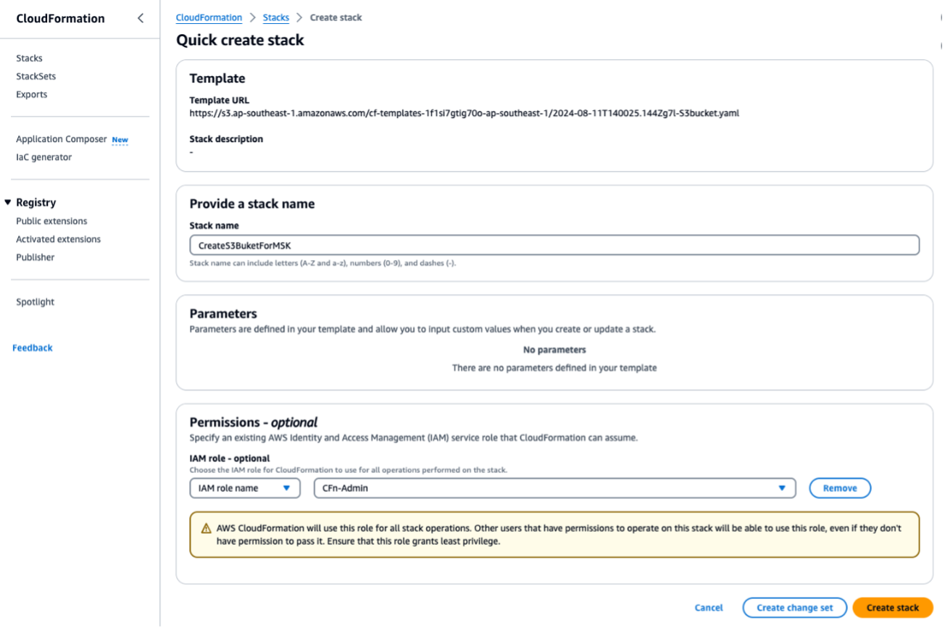Cancel the stack creation
The image size is (945, 628).
(708, 608)
